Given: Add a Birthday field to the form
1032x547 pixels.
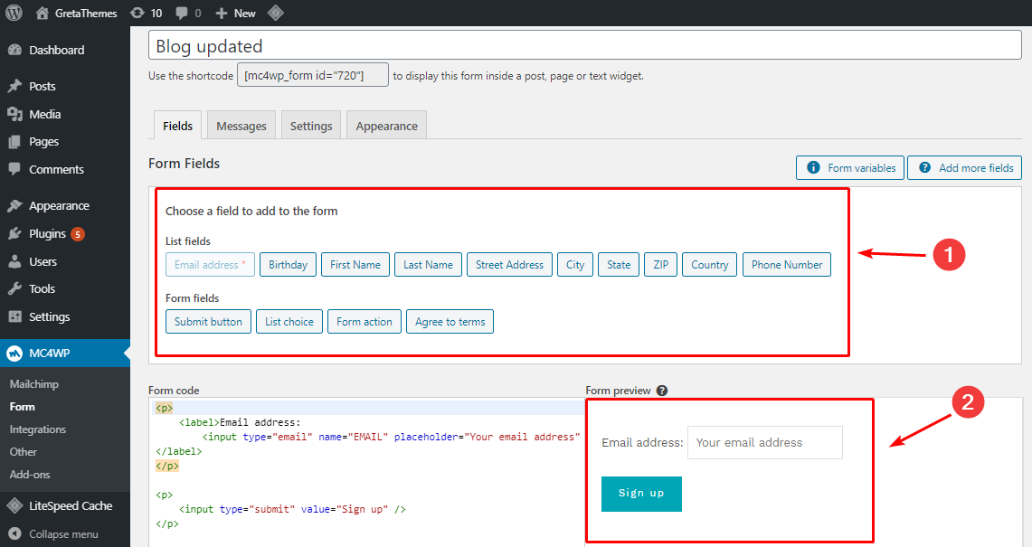Looking at the screenshot, I should (288, 264).
